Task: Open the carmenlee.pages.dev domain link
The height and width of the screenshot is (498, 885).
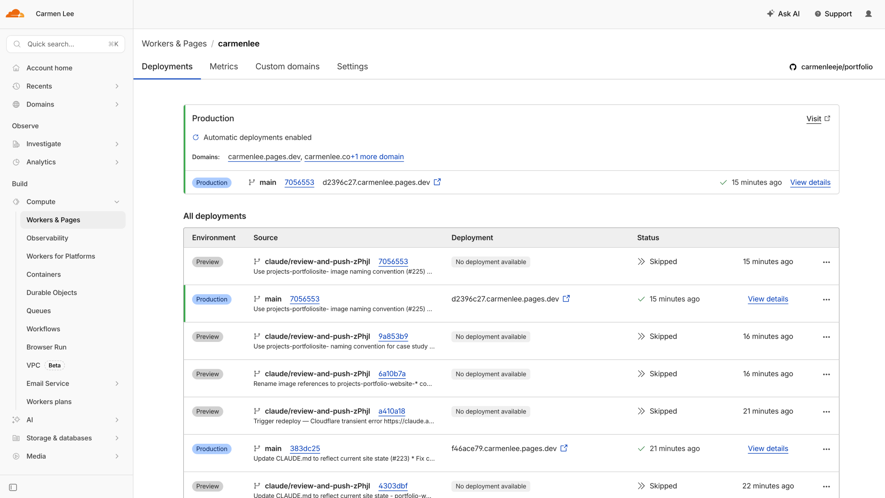Action: [264, 156]
